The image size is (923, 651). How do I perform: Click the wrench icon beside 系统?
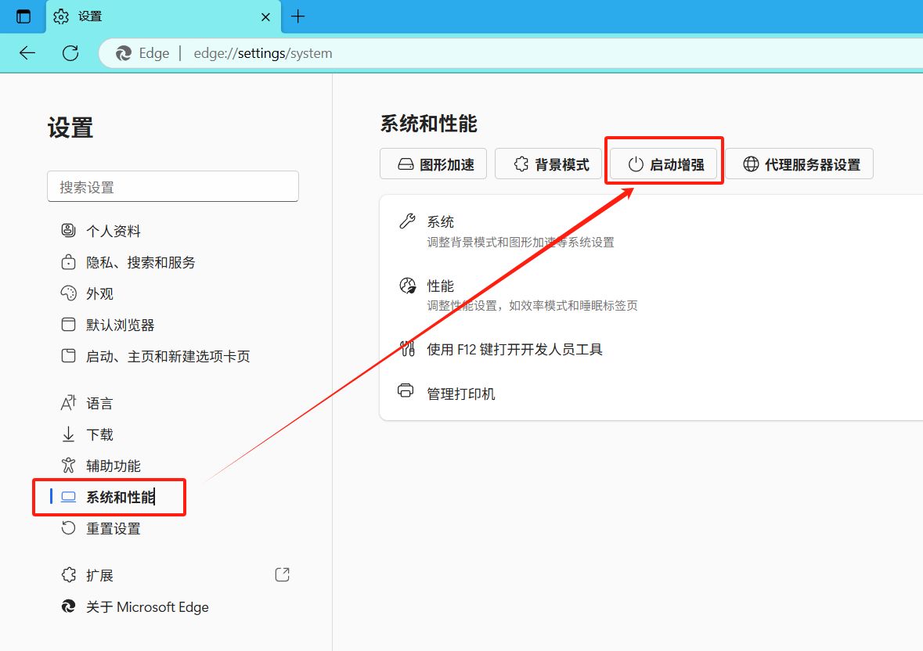tap(407, 221)
